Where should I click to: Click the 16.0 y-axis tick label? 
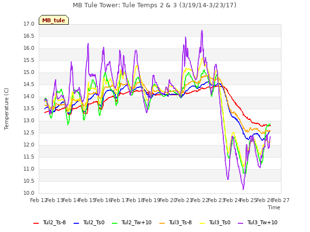coord(29,48)
